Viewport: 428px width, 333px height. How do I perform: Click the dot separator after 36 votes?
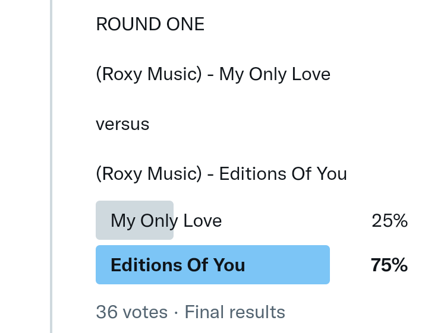coord(176,312)
